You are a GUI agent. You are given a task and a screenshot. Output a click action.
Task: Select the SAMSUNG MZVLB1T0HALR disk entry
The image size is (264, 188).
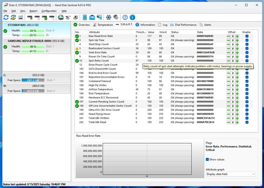(x=36, y=41)
